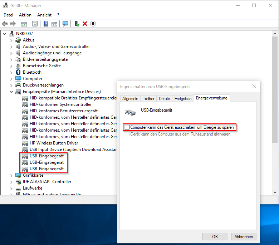The height and width of the screenshot is (245, 279).
Task: Click the Laufwerke drive icon
Action: point(18,188)
